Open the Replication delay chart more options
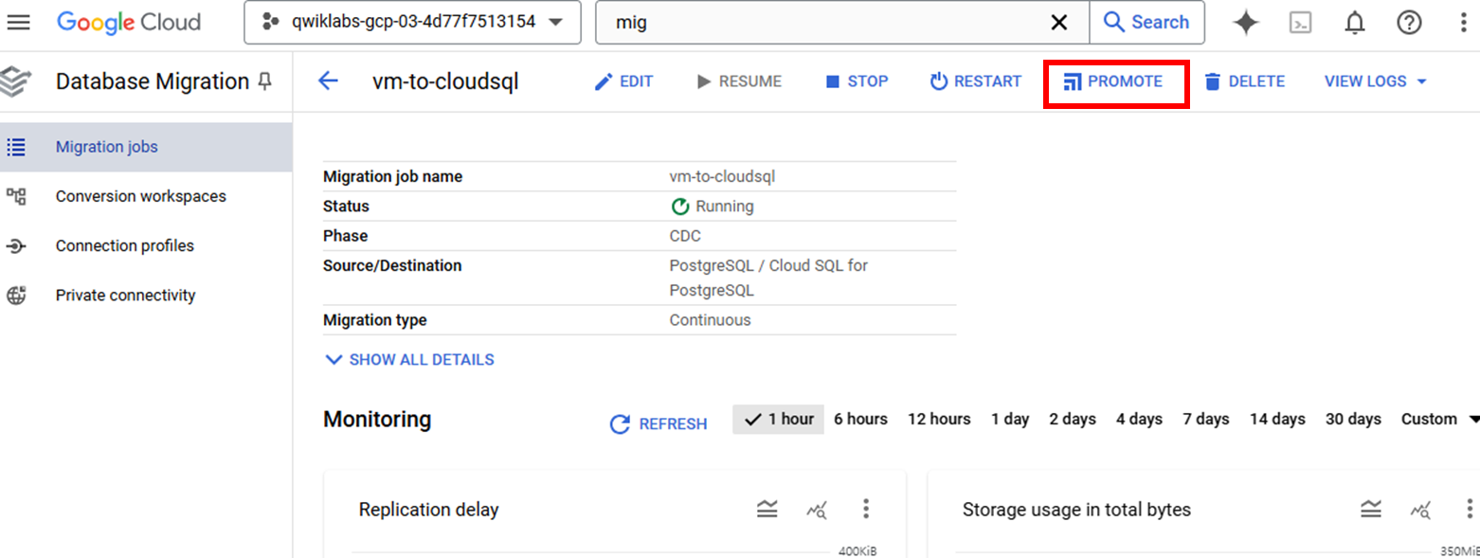1480x558 pixels. (x=865, y=510)
